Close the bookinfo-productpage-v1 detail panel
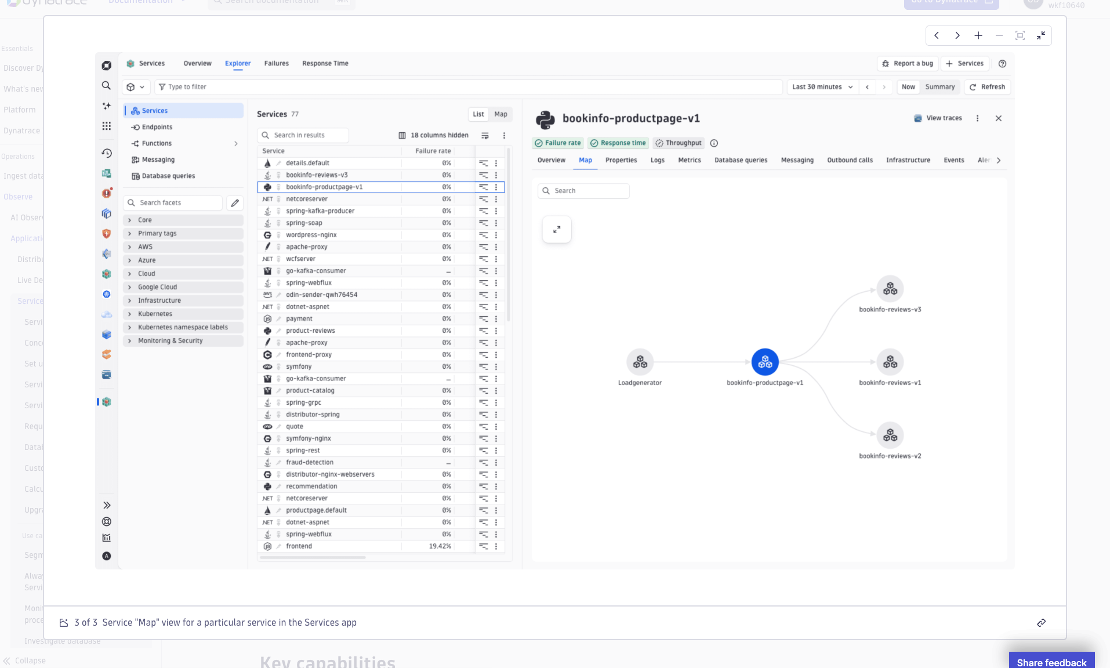The height and width of the screenshot is (668, 1110). pyautogui.click(x=998, y=118)
